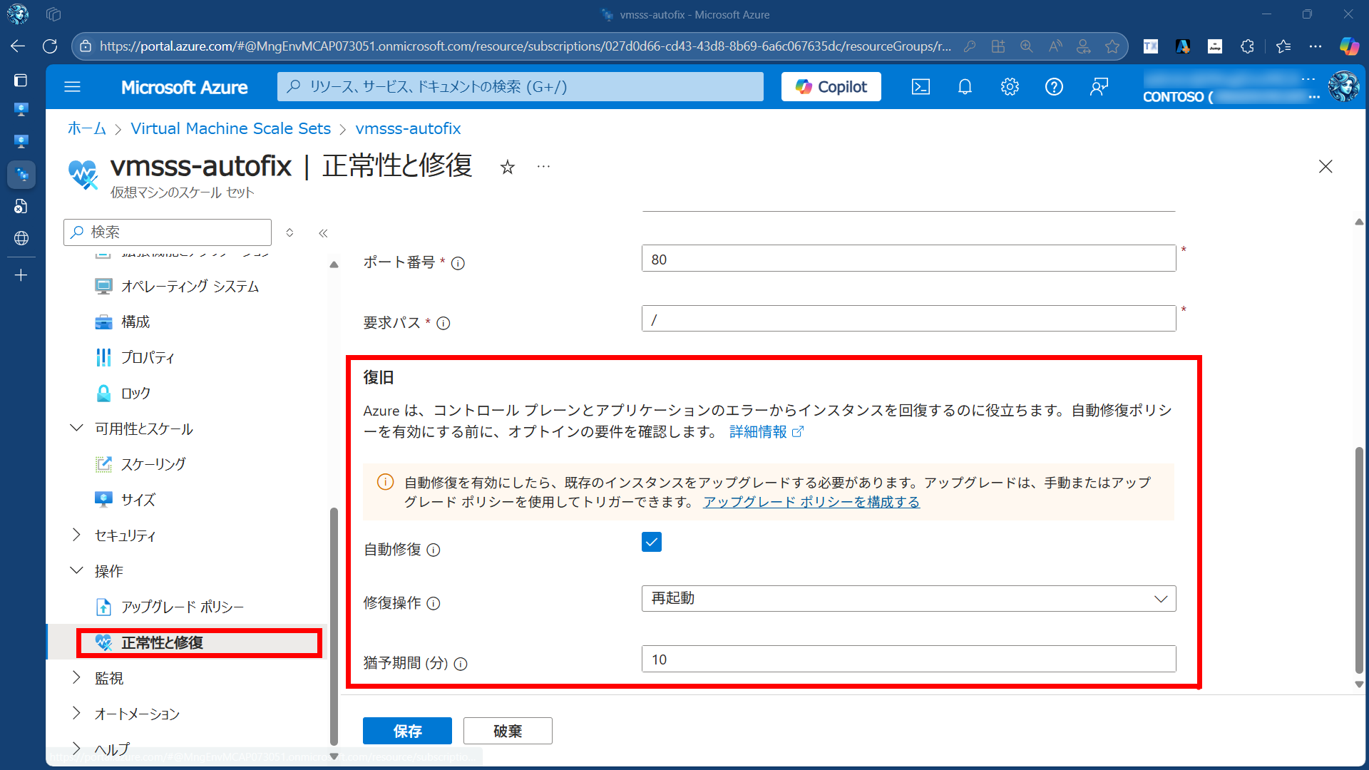Favorite this page with the star icon
1369x770 pixels.
tap(507, 168)
